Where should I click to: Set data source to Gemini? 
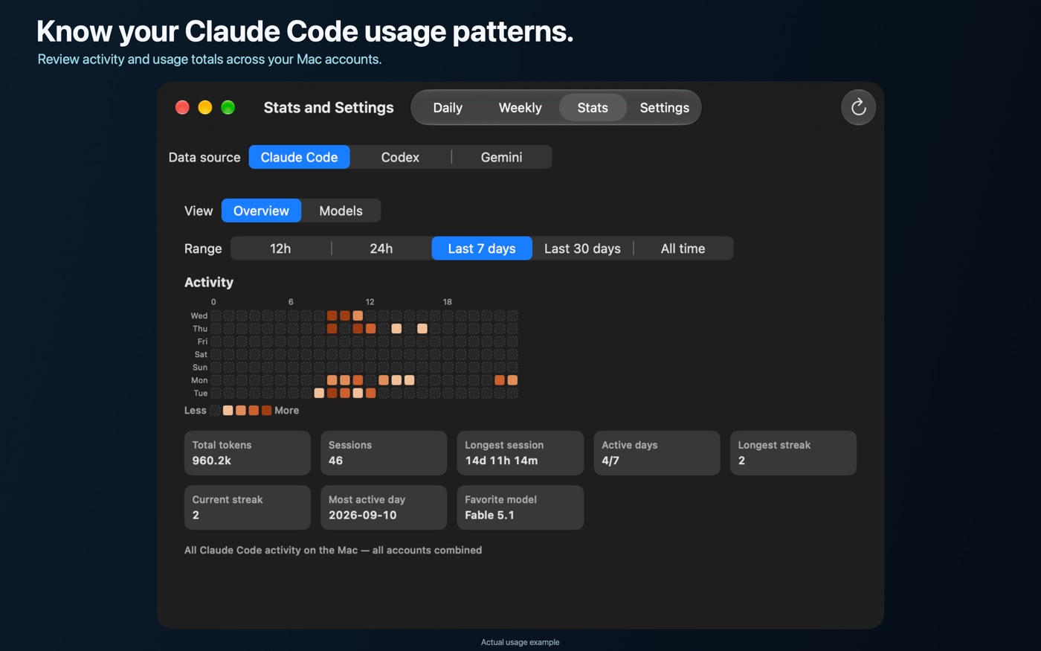tap(501, 157)
